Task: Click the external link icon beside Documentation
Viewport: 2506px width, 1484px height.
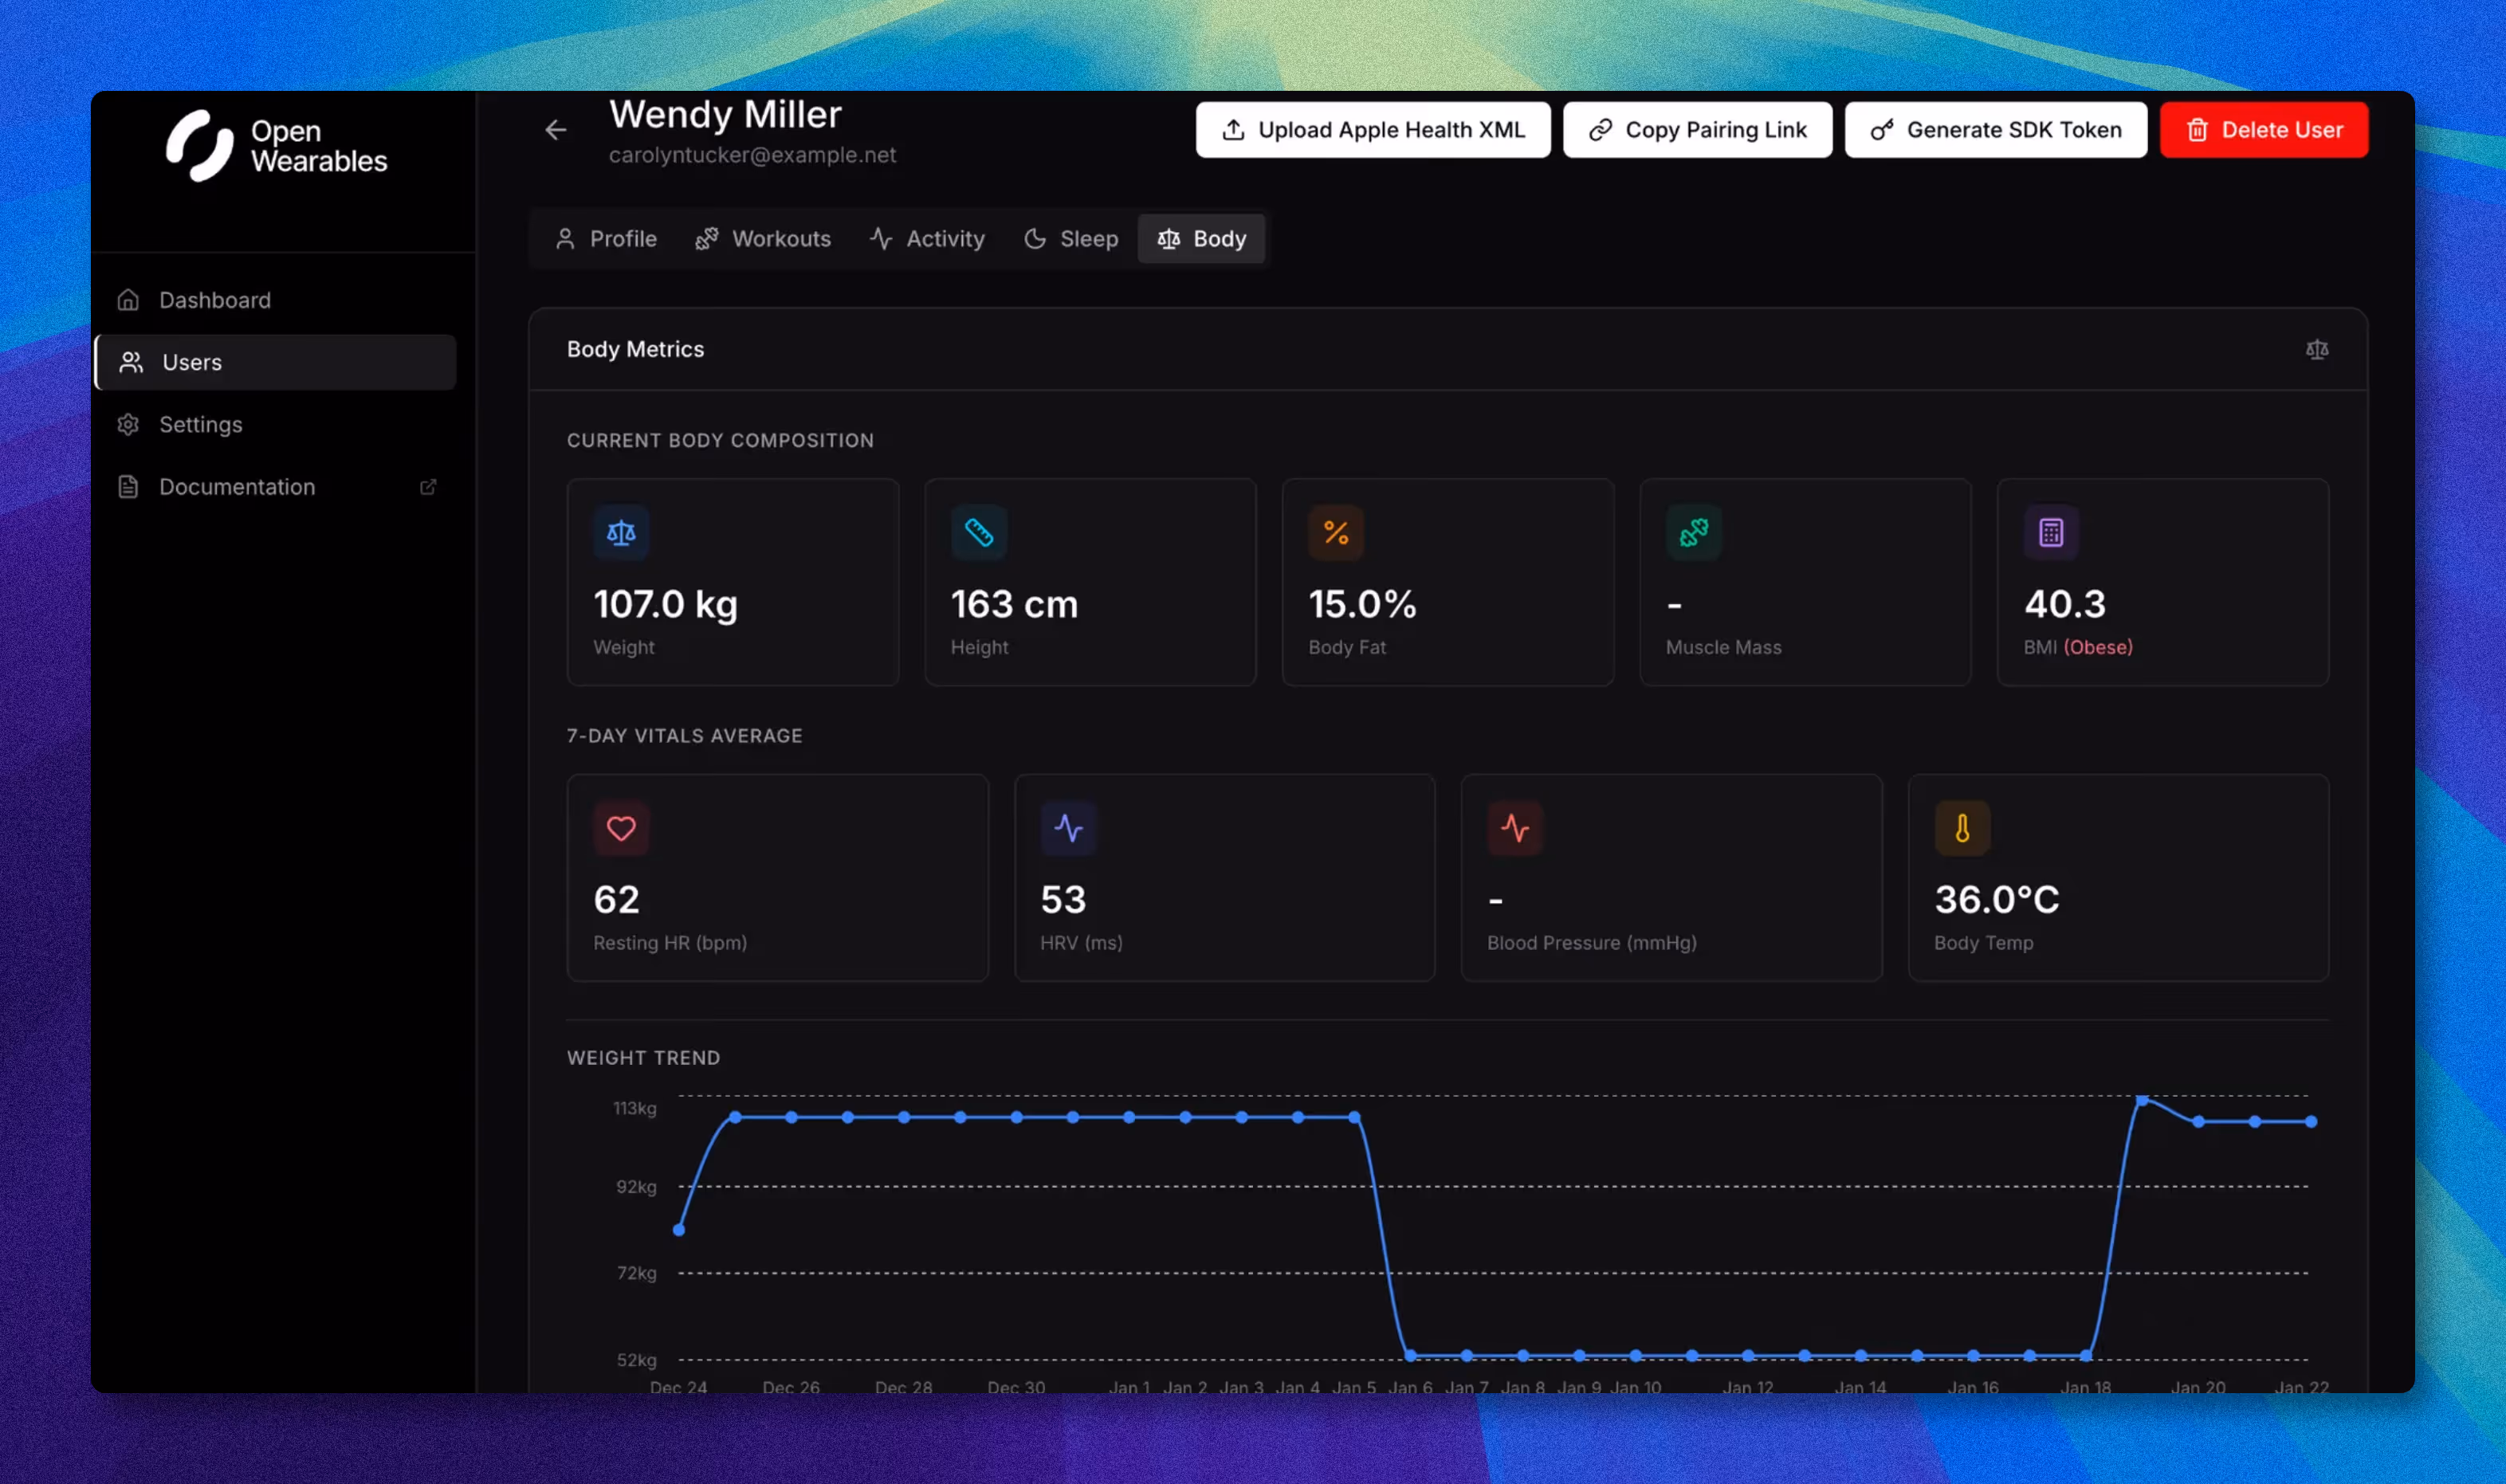Action: tap(428, 487)
